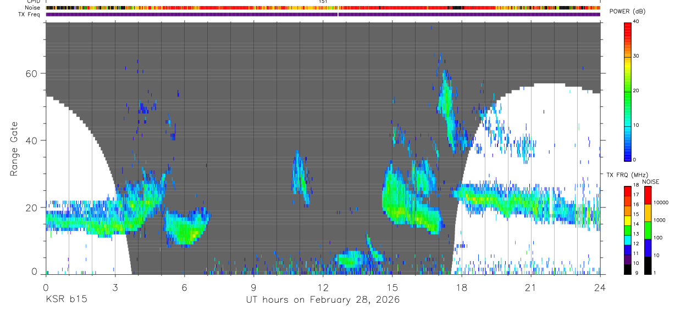Click the 100 label in NOISE legend

[658, 238]
